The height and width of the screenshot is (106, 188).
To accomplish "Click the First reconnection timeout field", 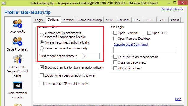I will coord(91,56).
